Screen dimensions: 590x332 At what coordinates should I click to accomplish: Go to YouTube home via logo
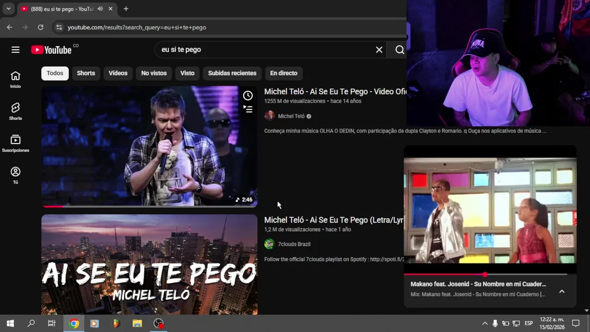pyautogui.click(x=51, y=50)
